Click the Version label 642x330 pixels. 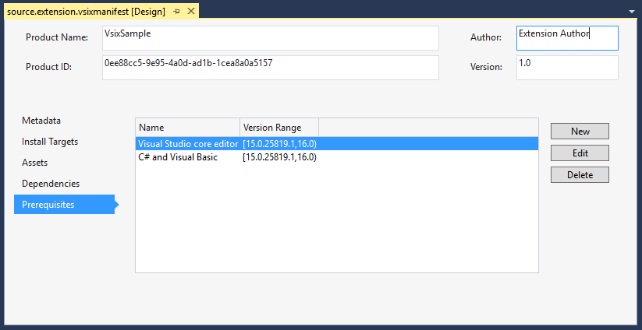click(486, 67)
